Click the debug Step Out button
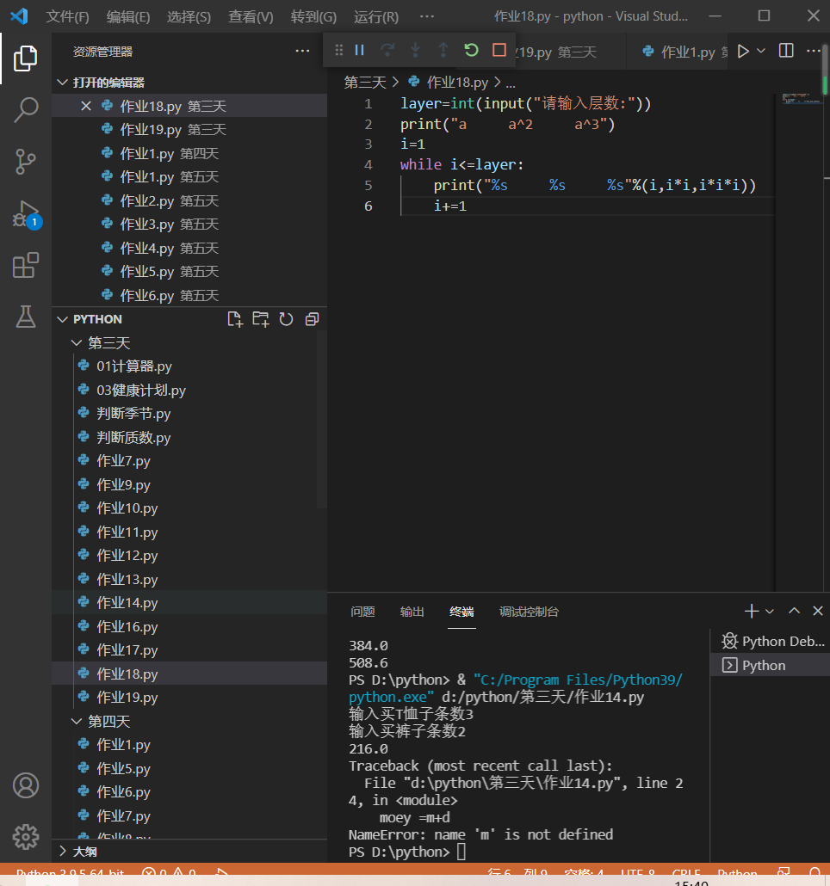The width and height of the screenshot is (830, 886). (x=443, y=50)
